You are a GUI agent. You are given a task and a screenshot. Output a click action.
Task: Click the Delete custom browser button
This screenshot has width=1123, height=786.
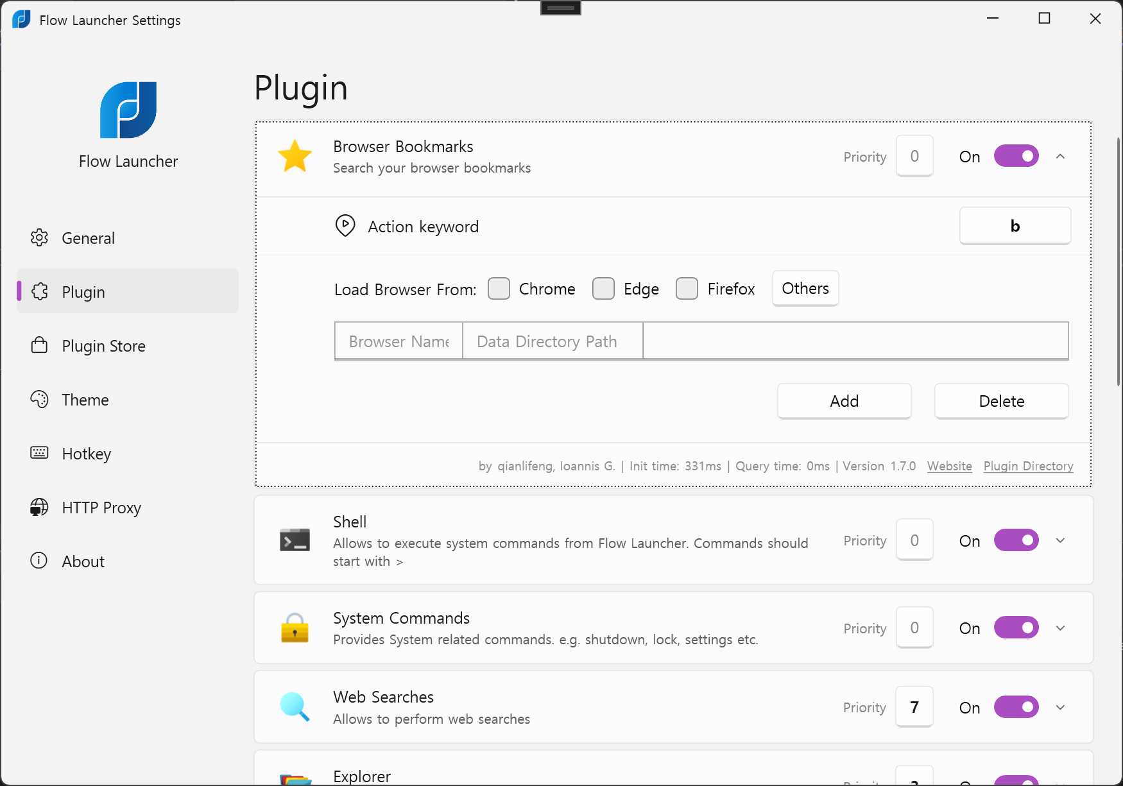[x=1001, y=401]
